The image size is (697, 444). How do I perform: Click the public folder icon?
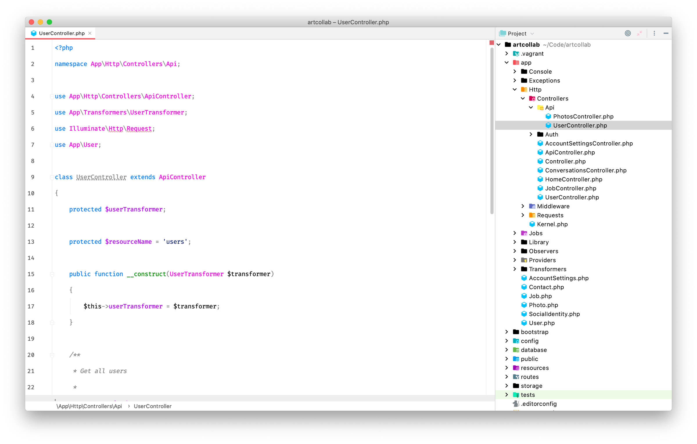(516, 359)
